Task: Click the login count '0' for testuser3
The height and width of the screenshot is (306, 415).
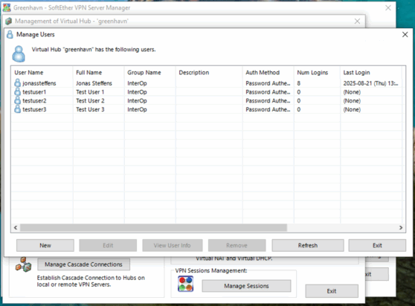Action: coord(298,109)
